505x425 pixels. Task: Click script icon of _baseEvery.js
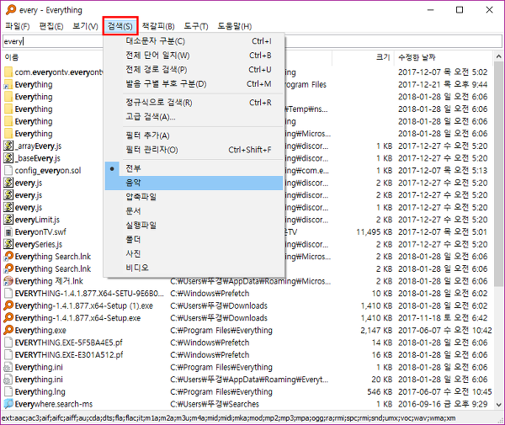tap(8, 158)
